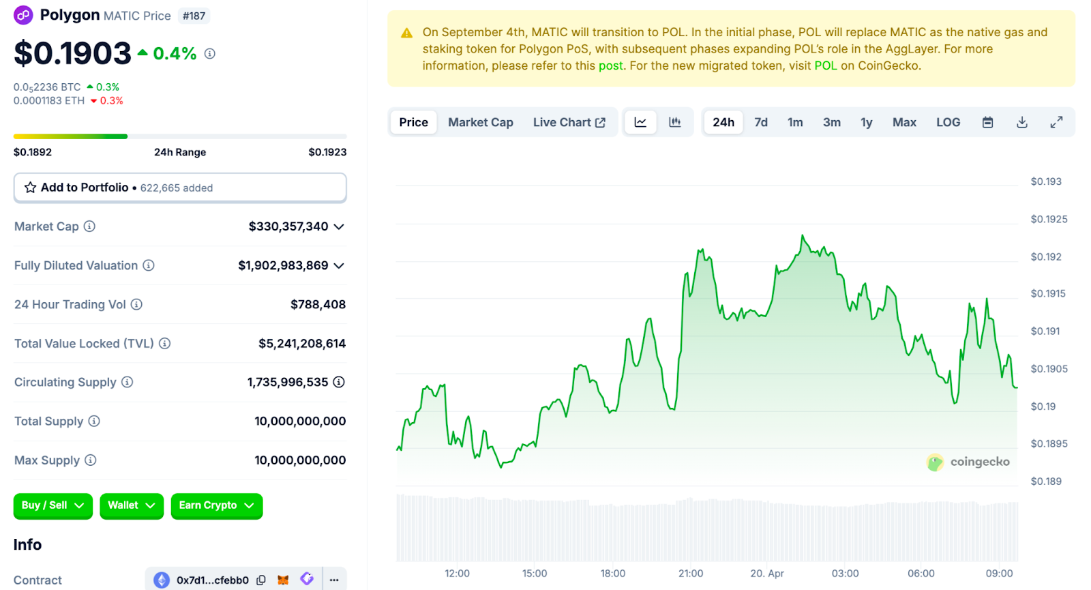The image size is (1091, 590).
Task: Click the purple wallet icon beside contract
Action: [307, 579]
